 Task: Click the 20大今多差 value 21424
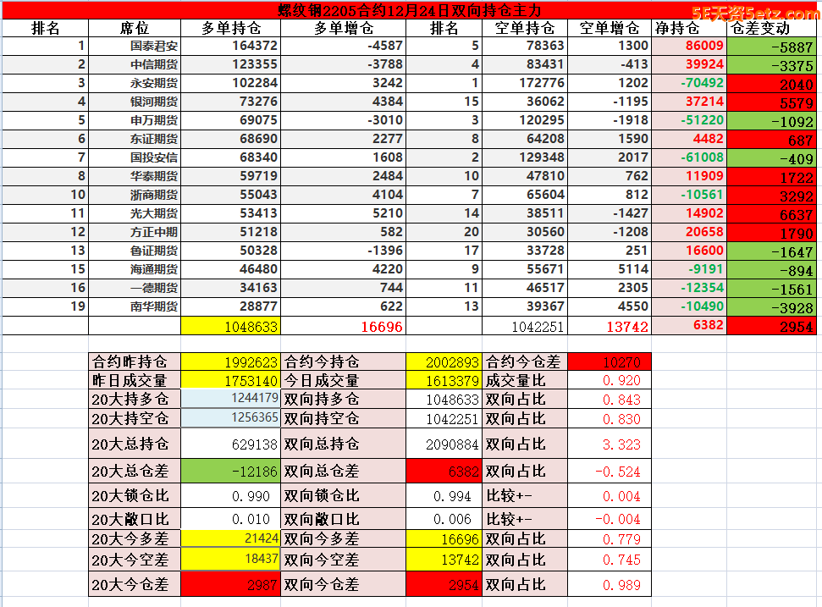[x=230, y=538]
